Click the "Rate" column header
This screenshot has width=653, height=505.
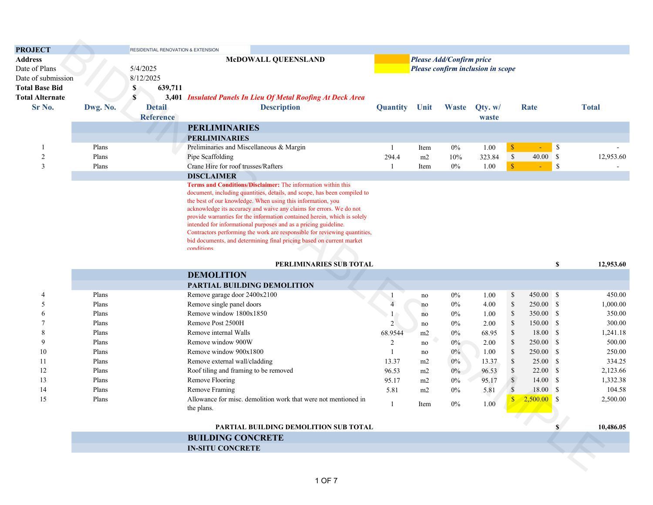tap(529, 108)
